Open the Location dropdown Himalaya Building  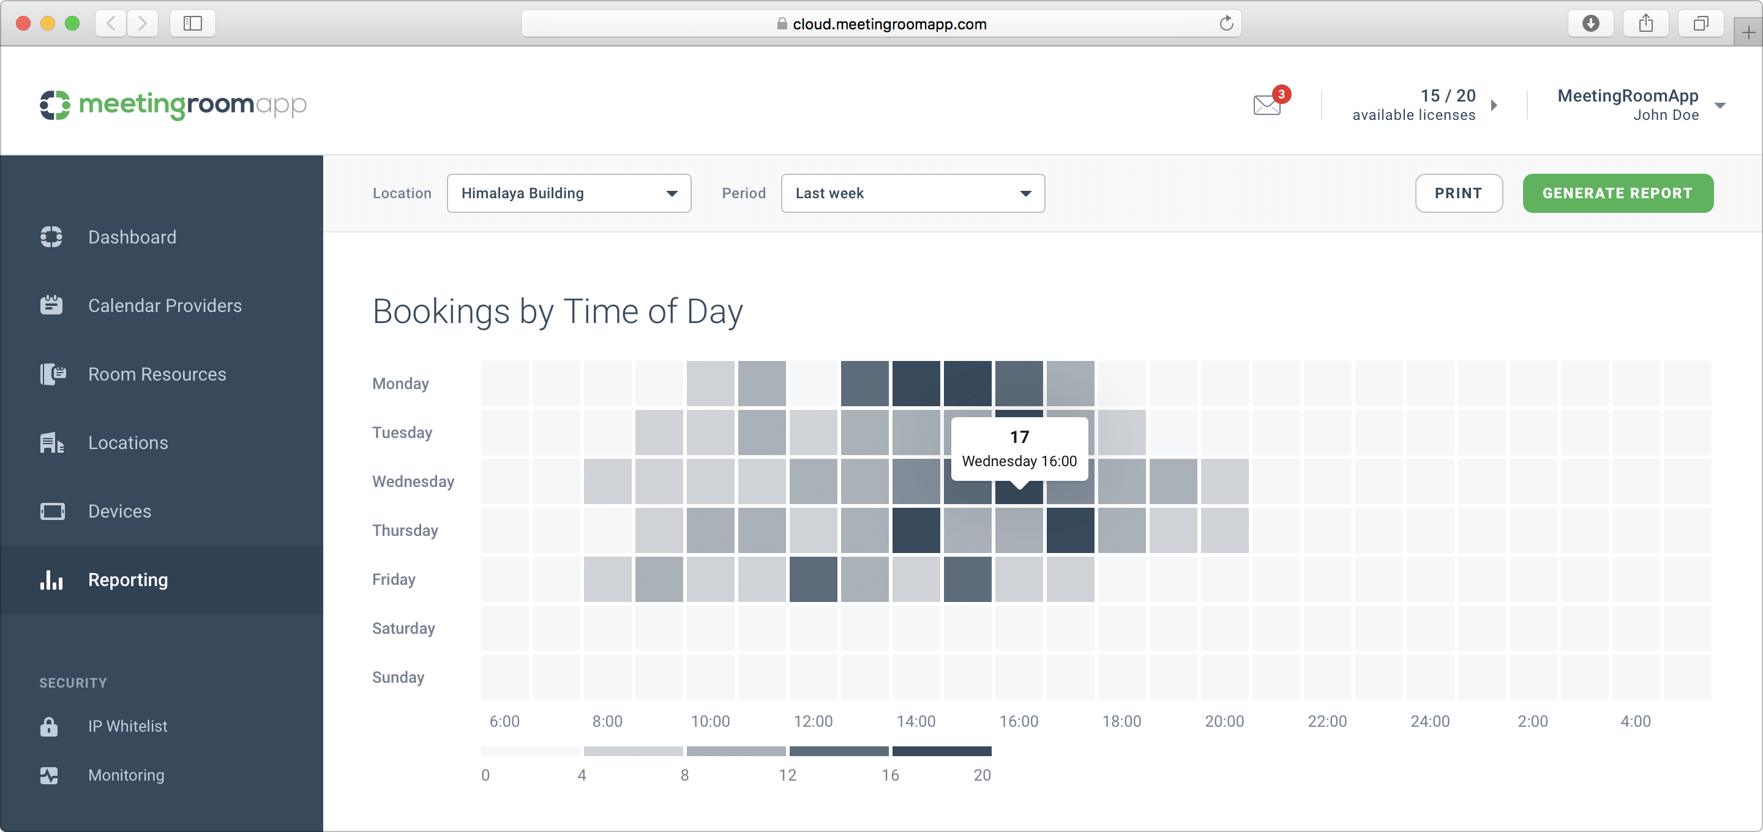click(x=569, y=193)
